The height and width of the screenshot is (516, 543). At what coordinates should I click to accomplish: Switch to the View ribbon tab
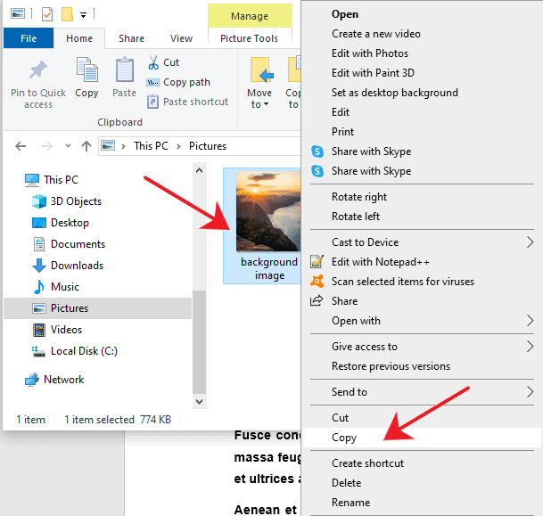[181, 38]
